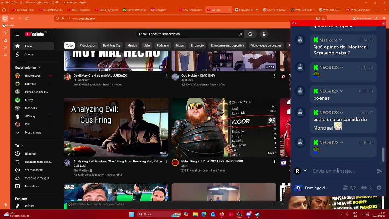Click the chat message input field
Screen dimensions: 389x219
[x=343, y=171]
